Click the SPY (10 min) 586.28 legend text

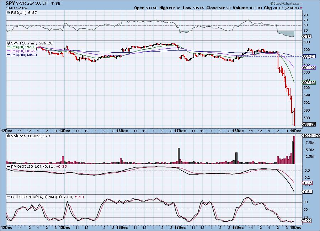[32, 43]
